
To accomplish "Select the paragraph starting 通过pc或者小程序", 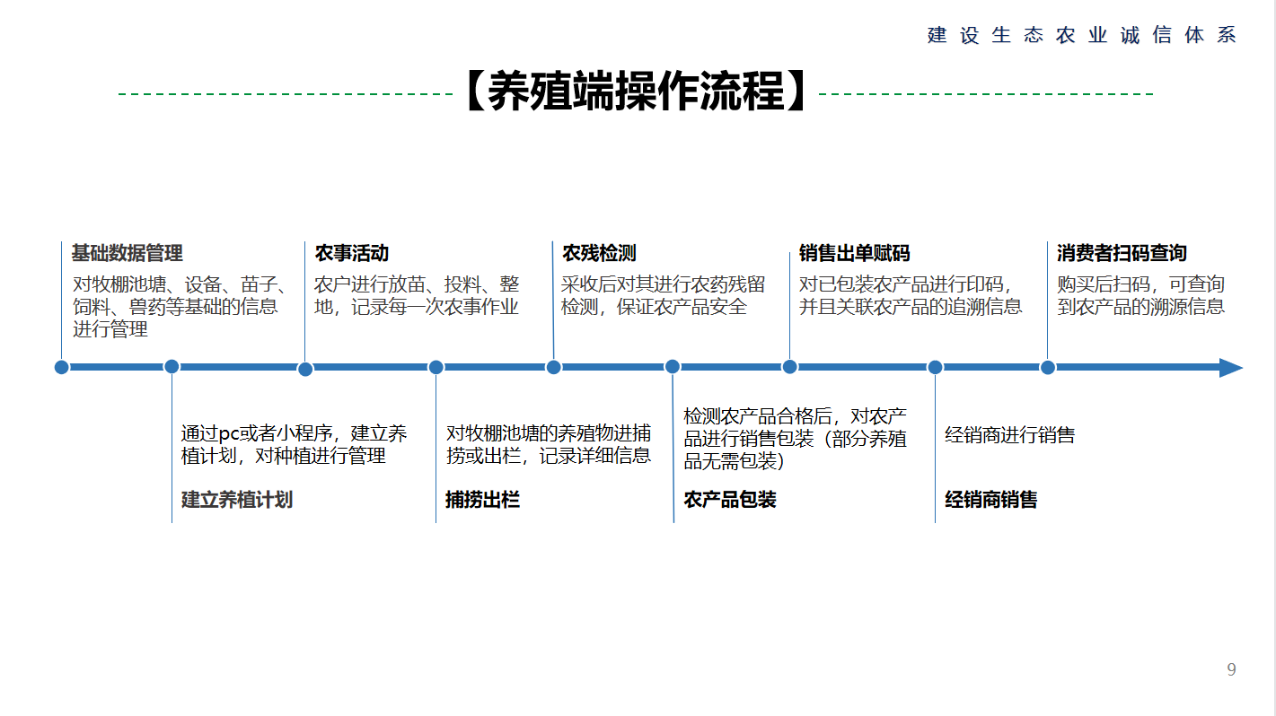I will click(x=295, y=445).
